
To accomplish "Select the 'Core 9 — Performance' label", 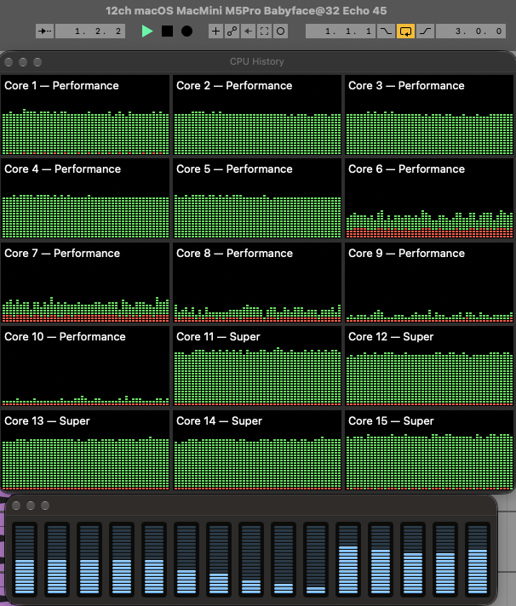I will [406, 253].
